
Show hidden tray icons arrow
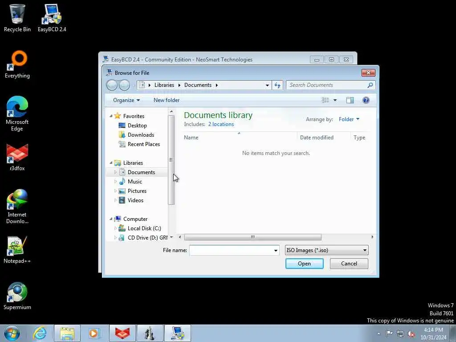[379, 334]
